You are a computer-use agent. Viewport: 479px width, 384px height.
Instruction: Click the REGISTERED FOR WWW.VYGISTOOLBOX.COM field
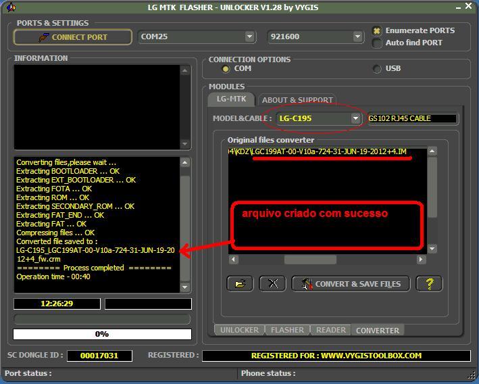(336, 356)
